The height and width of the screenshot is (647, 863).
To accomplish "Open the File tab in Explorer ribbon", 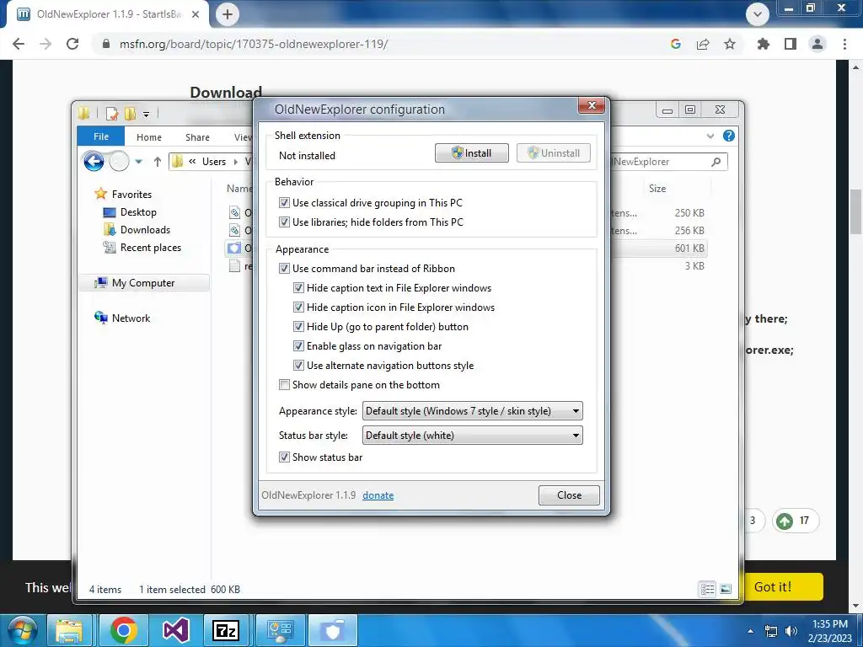I will coord(101,136).
